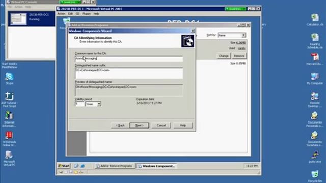The height and width of the screenshot is (183, 326).
Task: Open Calculator.xls desktop file
Action: [x=315, y=19]
